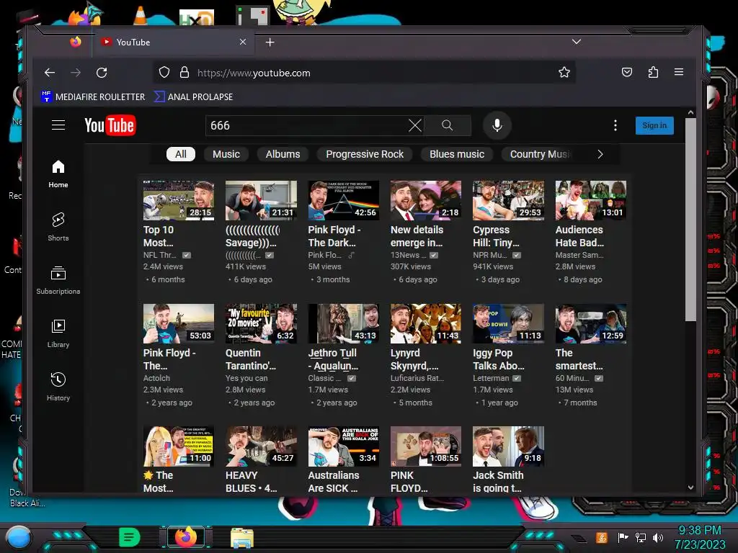
Task: Toggle YouTube guide hamburger menu
Action: [58, 125]
